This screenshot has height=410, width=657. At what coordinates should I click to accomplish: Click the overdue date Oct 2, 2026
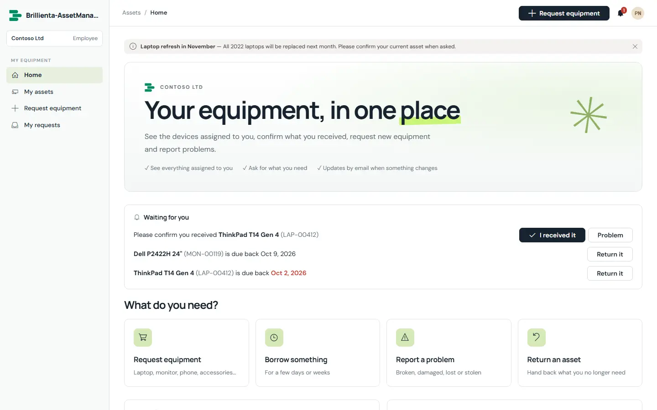(288, 273)
